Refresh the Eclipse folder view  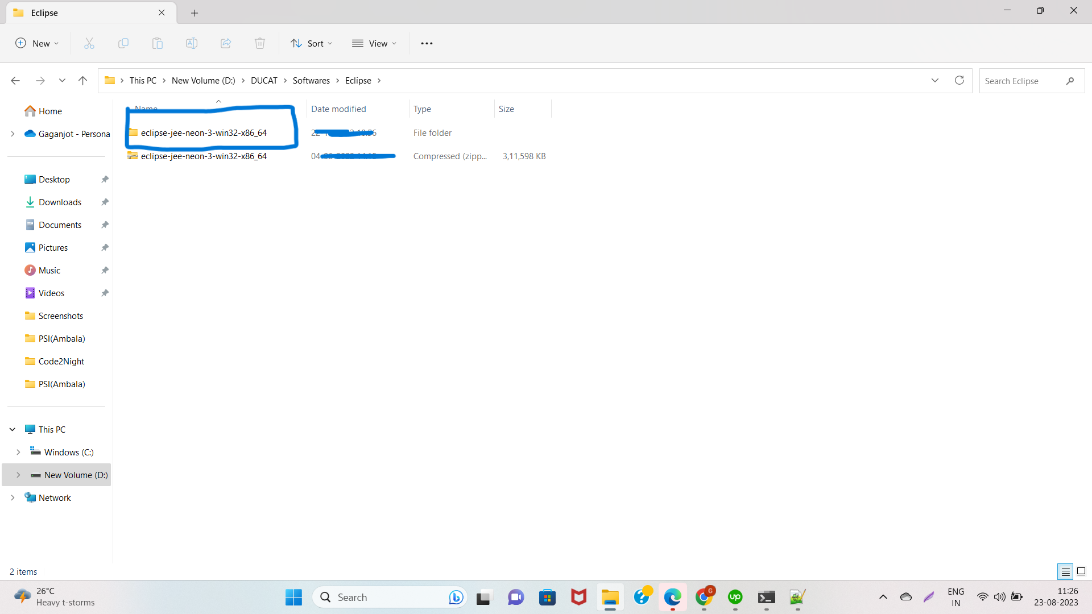point(959,81)
